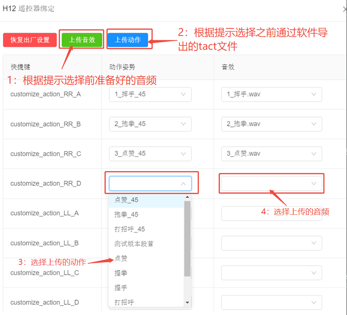Expand the 1_挥手.wav sound dropdown
347x315 pixels.
point(271,94)
